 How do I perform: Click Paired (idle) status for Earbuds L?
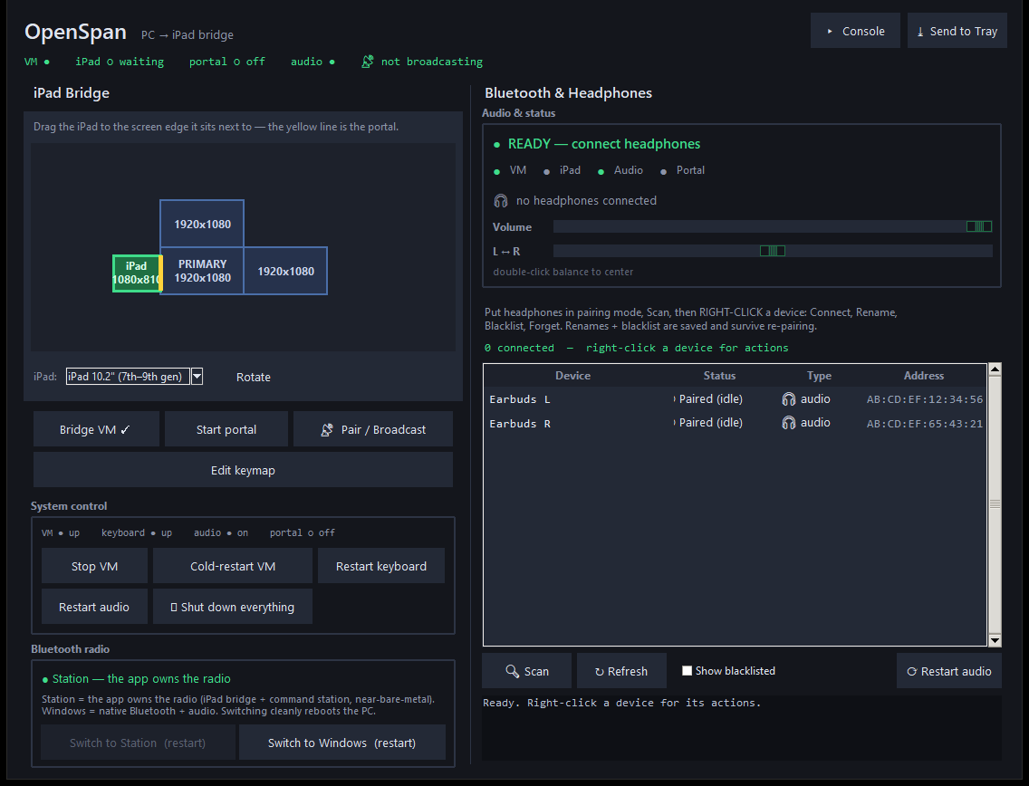coord(710,399)
